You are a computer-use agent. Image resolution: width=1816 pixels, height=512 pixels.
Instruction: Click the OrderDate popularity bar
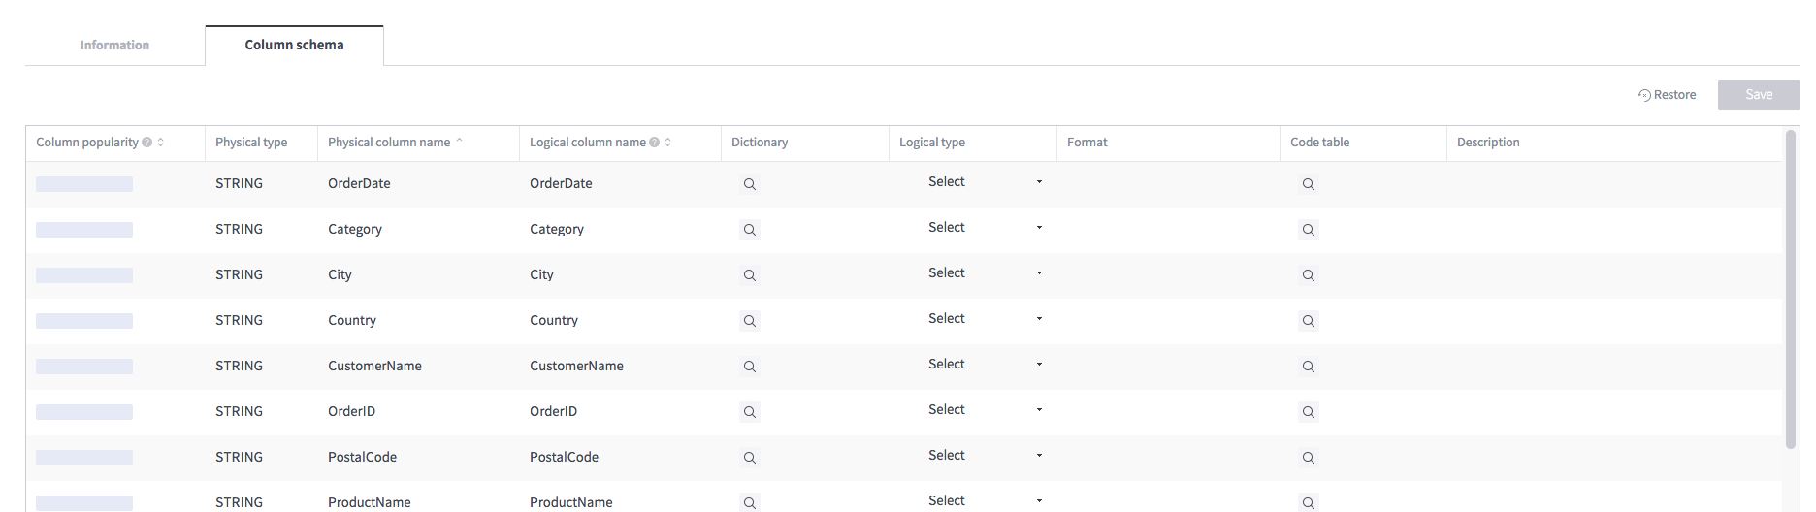click(x=84, y=184)
